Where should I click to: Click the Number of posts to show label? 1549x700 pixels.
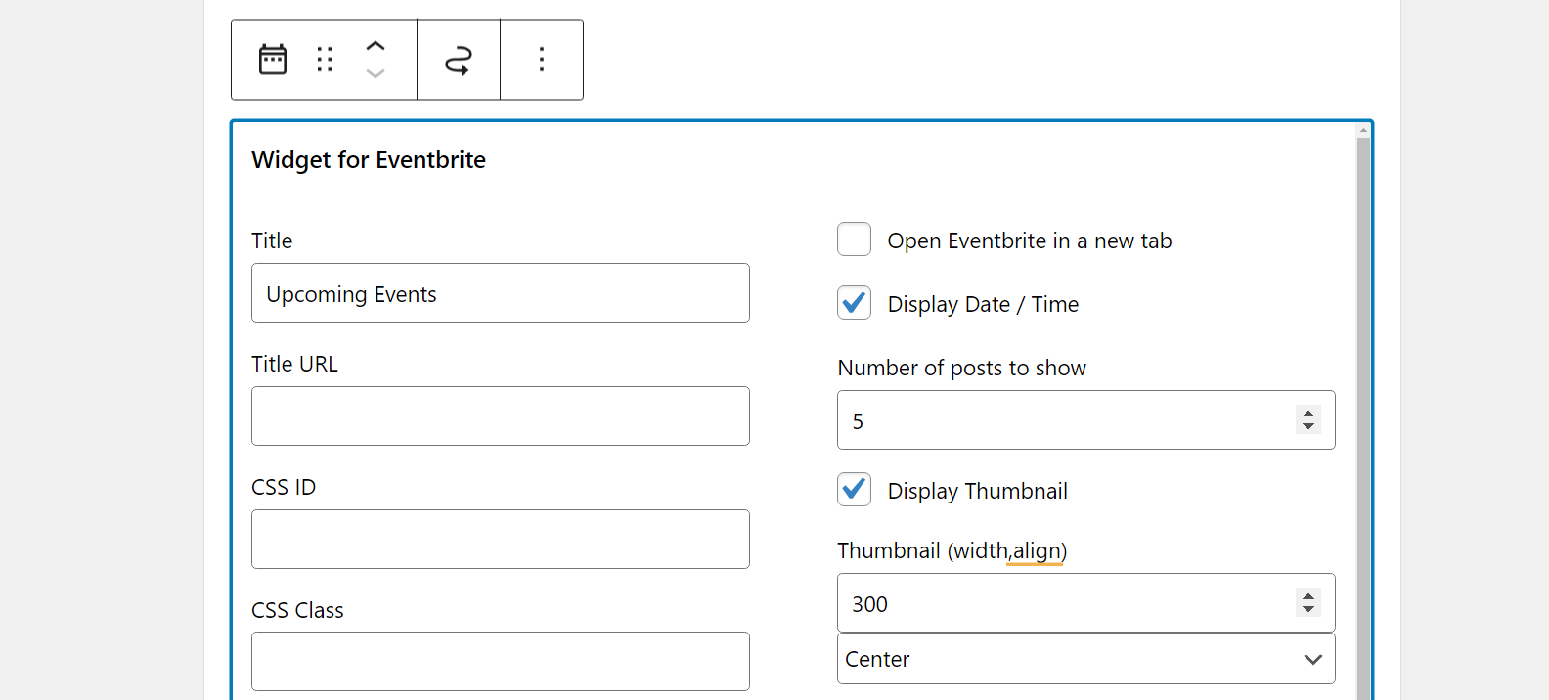tap(962, 368)
